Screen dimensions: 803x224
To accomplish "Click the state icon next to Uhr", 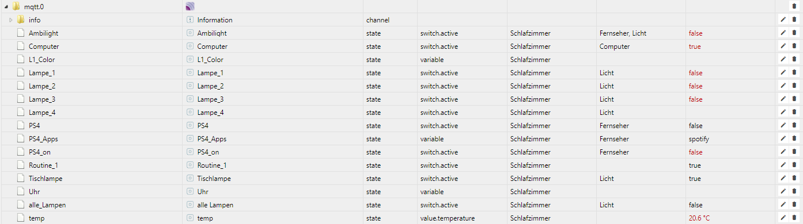I will coord(190,192).
